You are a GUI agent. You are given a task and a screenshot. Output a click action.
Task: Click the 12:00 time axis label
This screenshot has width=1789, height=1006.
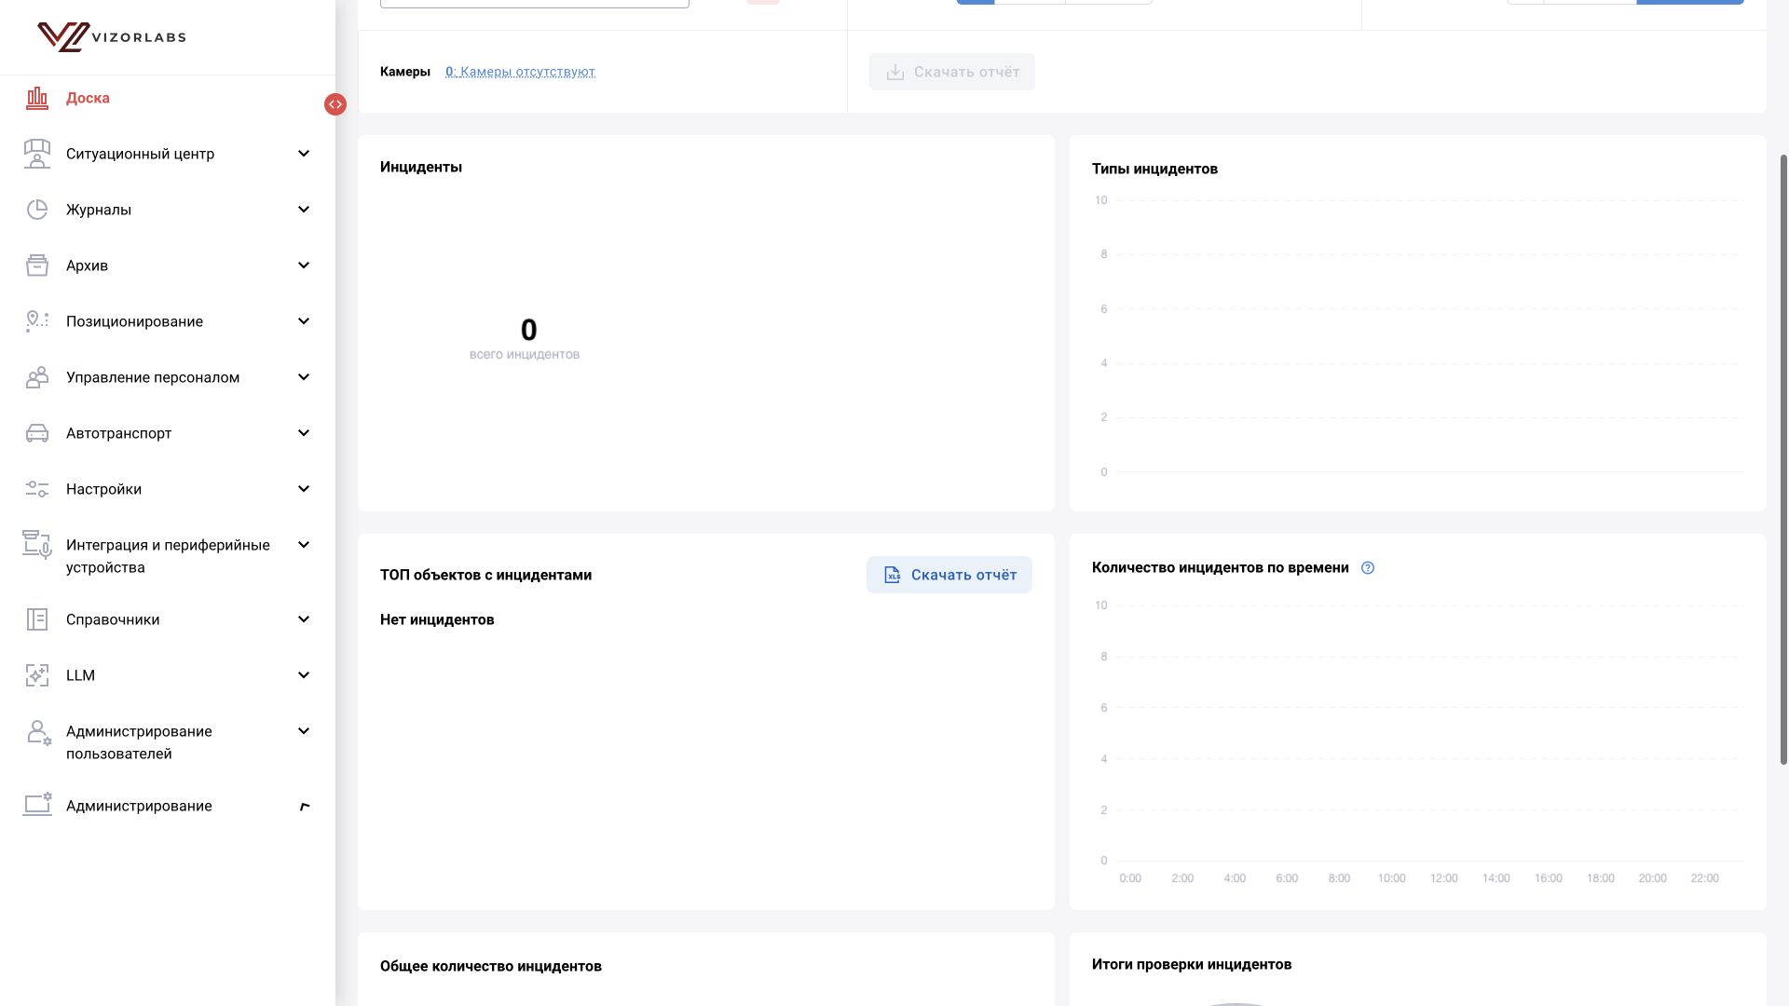pyautogui.click(x=1443, y=878)
